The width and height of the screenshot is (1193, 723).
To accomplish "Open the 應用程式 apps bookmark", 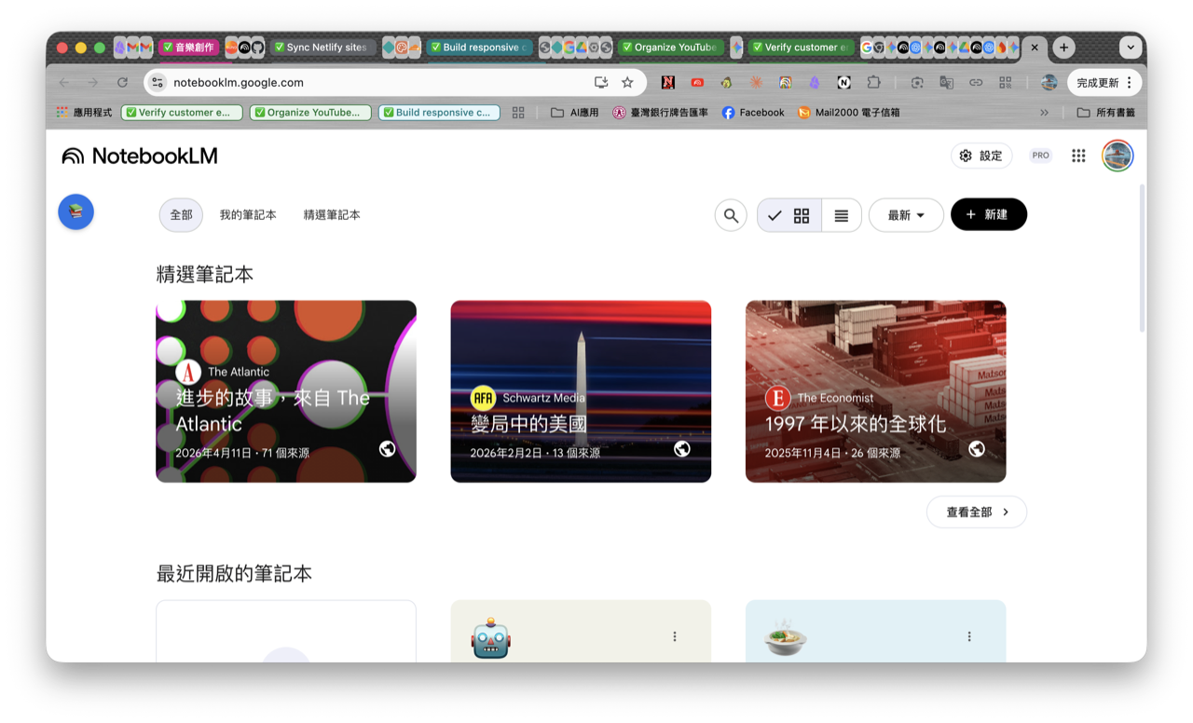I will coord(84,112).
